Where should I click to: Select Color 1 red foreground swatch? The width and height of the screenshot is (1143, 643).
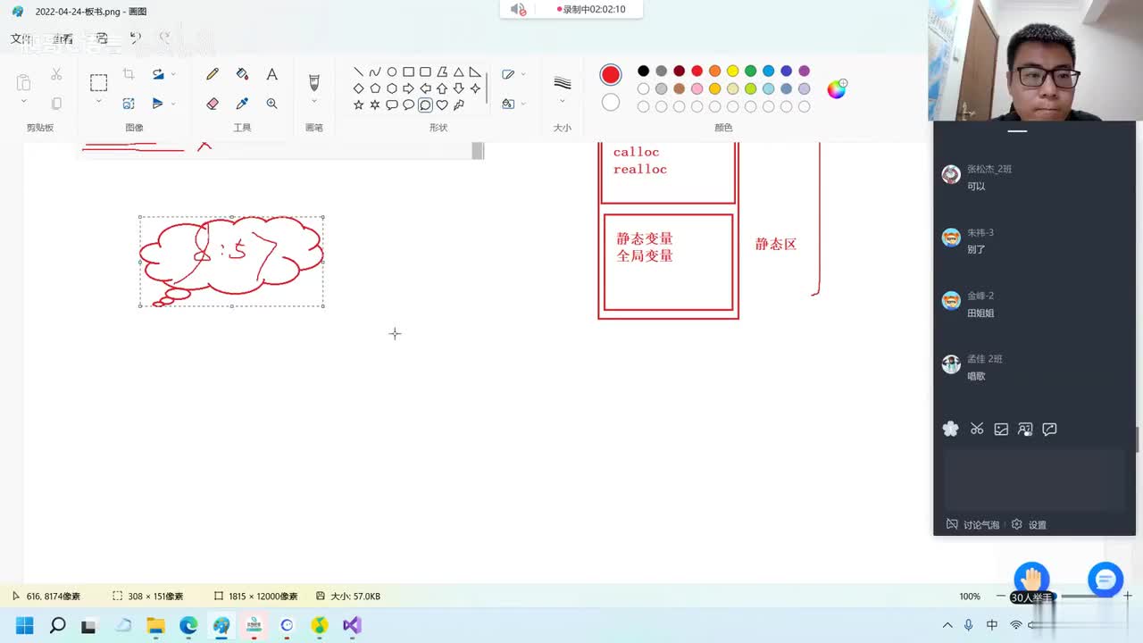coord(611,74)
